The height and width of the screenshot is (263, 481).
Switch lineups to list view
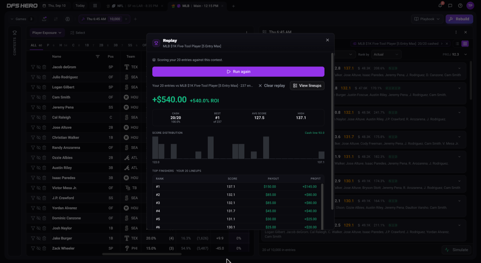click(457, 44)
